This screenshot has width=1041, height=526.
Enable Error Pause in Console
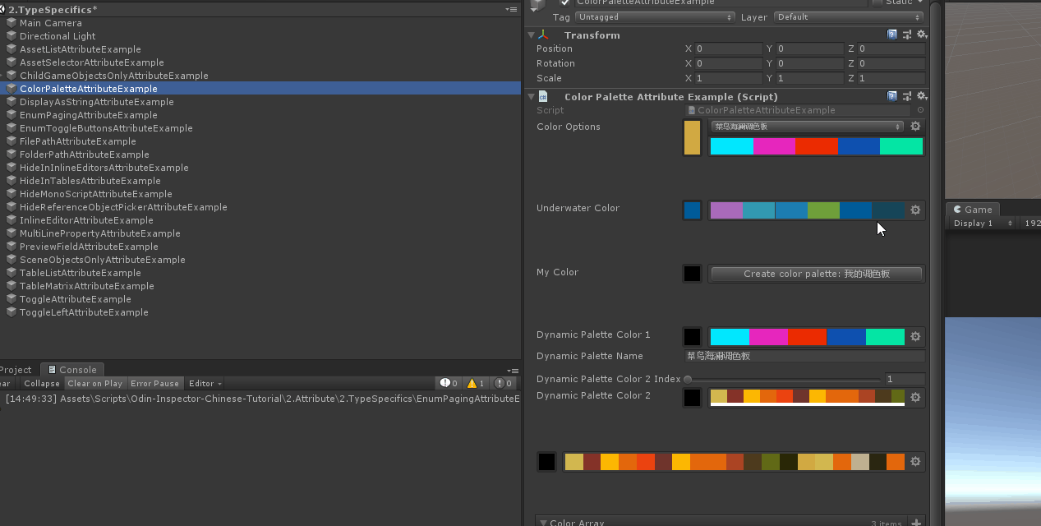click(x=154, y=384)
